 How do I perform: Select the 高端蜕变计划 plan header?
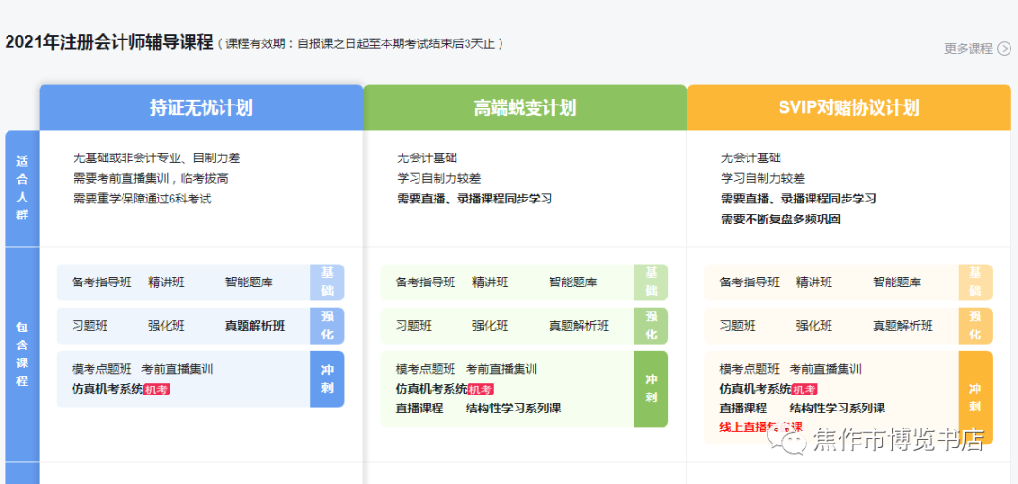pyautogui.click(x=525, y=108)
